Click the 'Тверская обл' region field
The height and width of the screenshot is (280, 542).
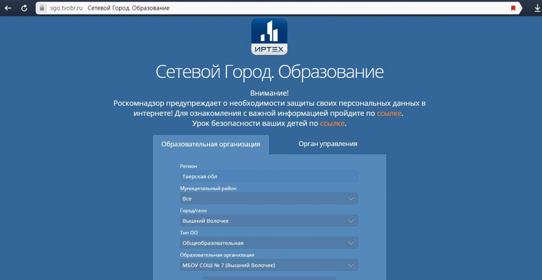coord(269,176)
